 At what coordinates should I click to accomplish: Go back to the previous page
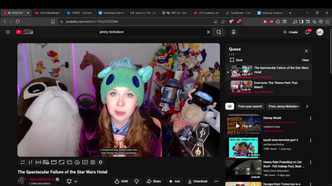[5, 22]
